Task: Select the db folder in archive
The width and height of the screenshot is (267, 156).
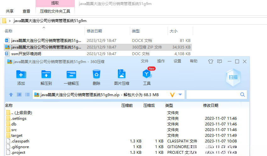Action: tap(14, 124)
